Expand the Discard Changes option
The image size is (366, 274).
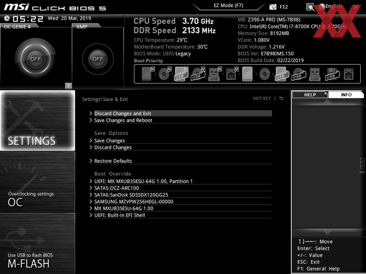pyautogui.click(x=181, y=147)
